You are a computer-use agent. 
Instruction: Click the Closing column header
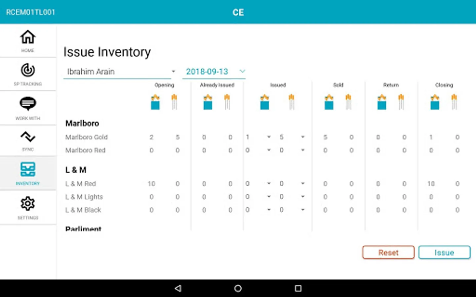pyautogui.click(x=444, y=85)
